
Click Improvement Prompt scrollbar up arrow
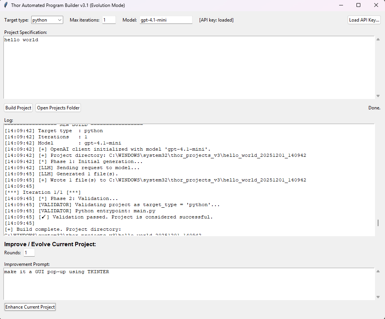[378, 271]
